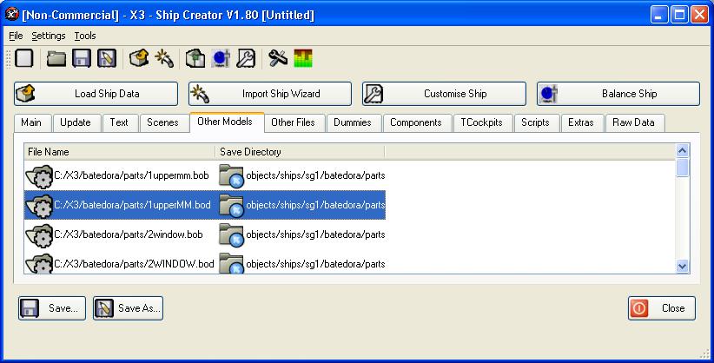This screenshot has width=714, height=363.
Task: Click the Save As... button at bottom
Action: [x=128, y=308]
